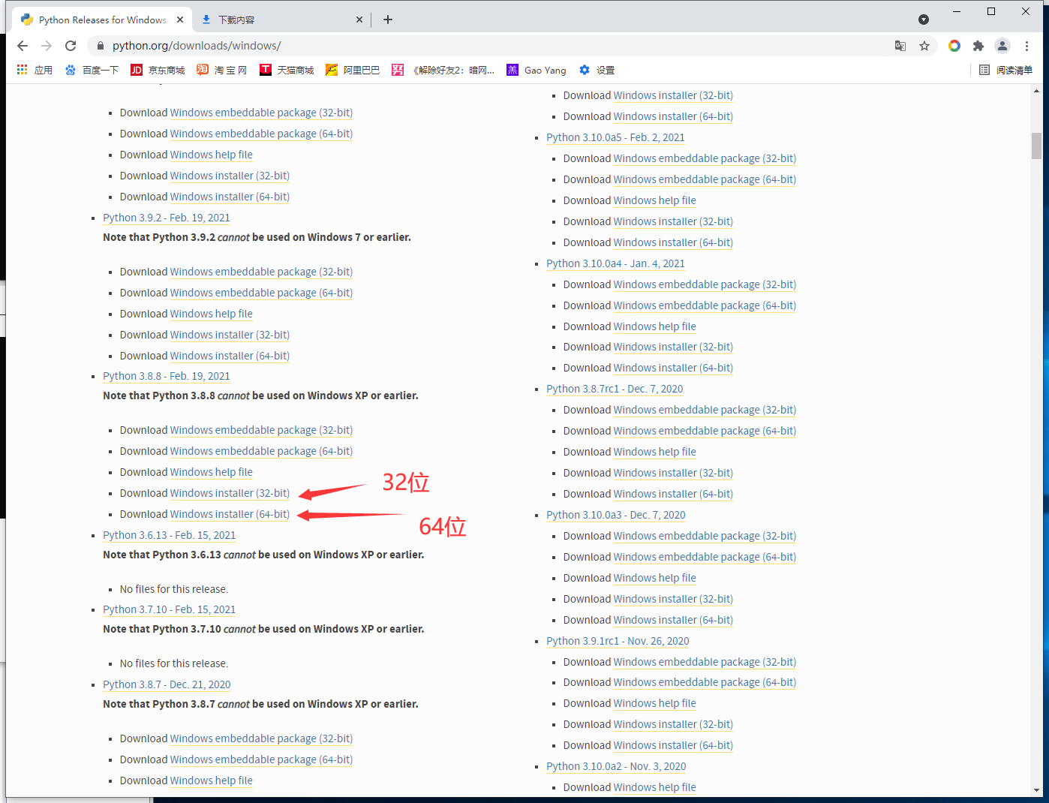Open the translate page icon
1049x803 pixels.
tap(900, 46)
